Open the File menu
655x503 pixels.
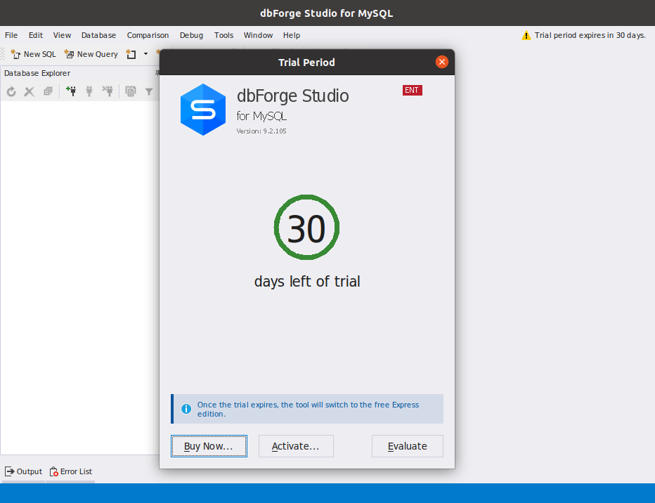(11, 36)
